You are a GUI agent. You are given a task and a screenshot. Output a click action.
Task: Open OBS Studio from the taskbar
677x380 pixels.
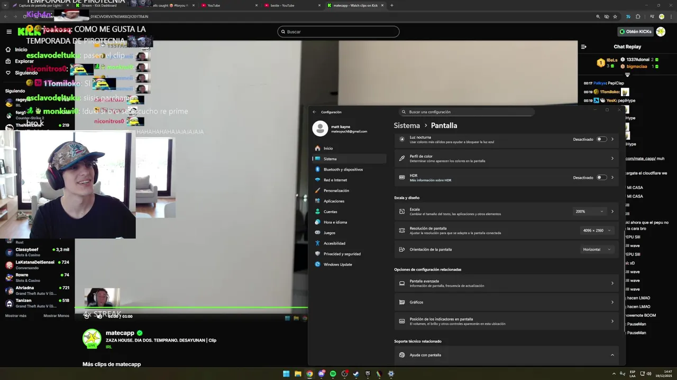click(344, 374)
